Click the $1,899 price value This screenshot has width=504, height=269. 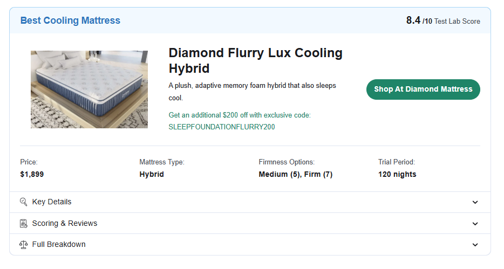[32, 175]
